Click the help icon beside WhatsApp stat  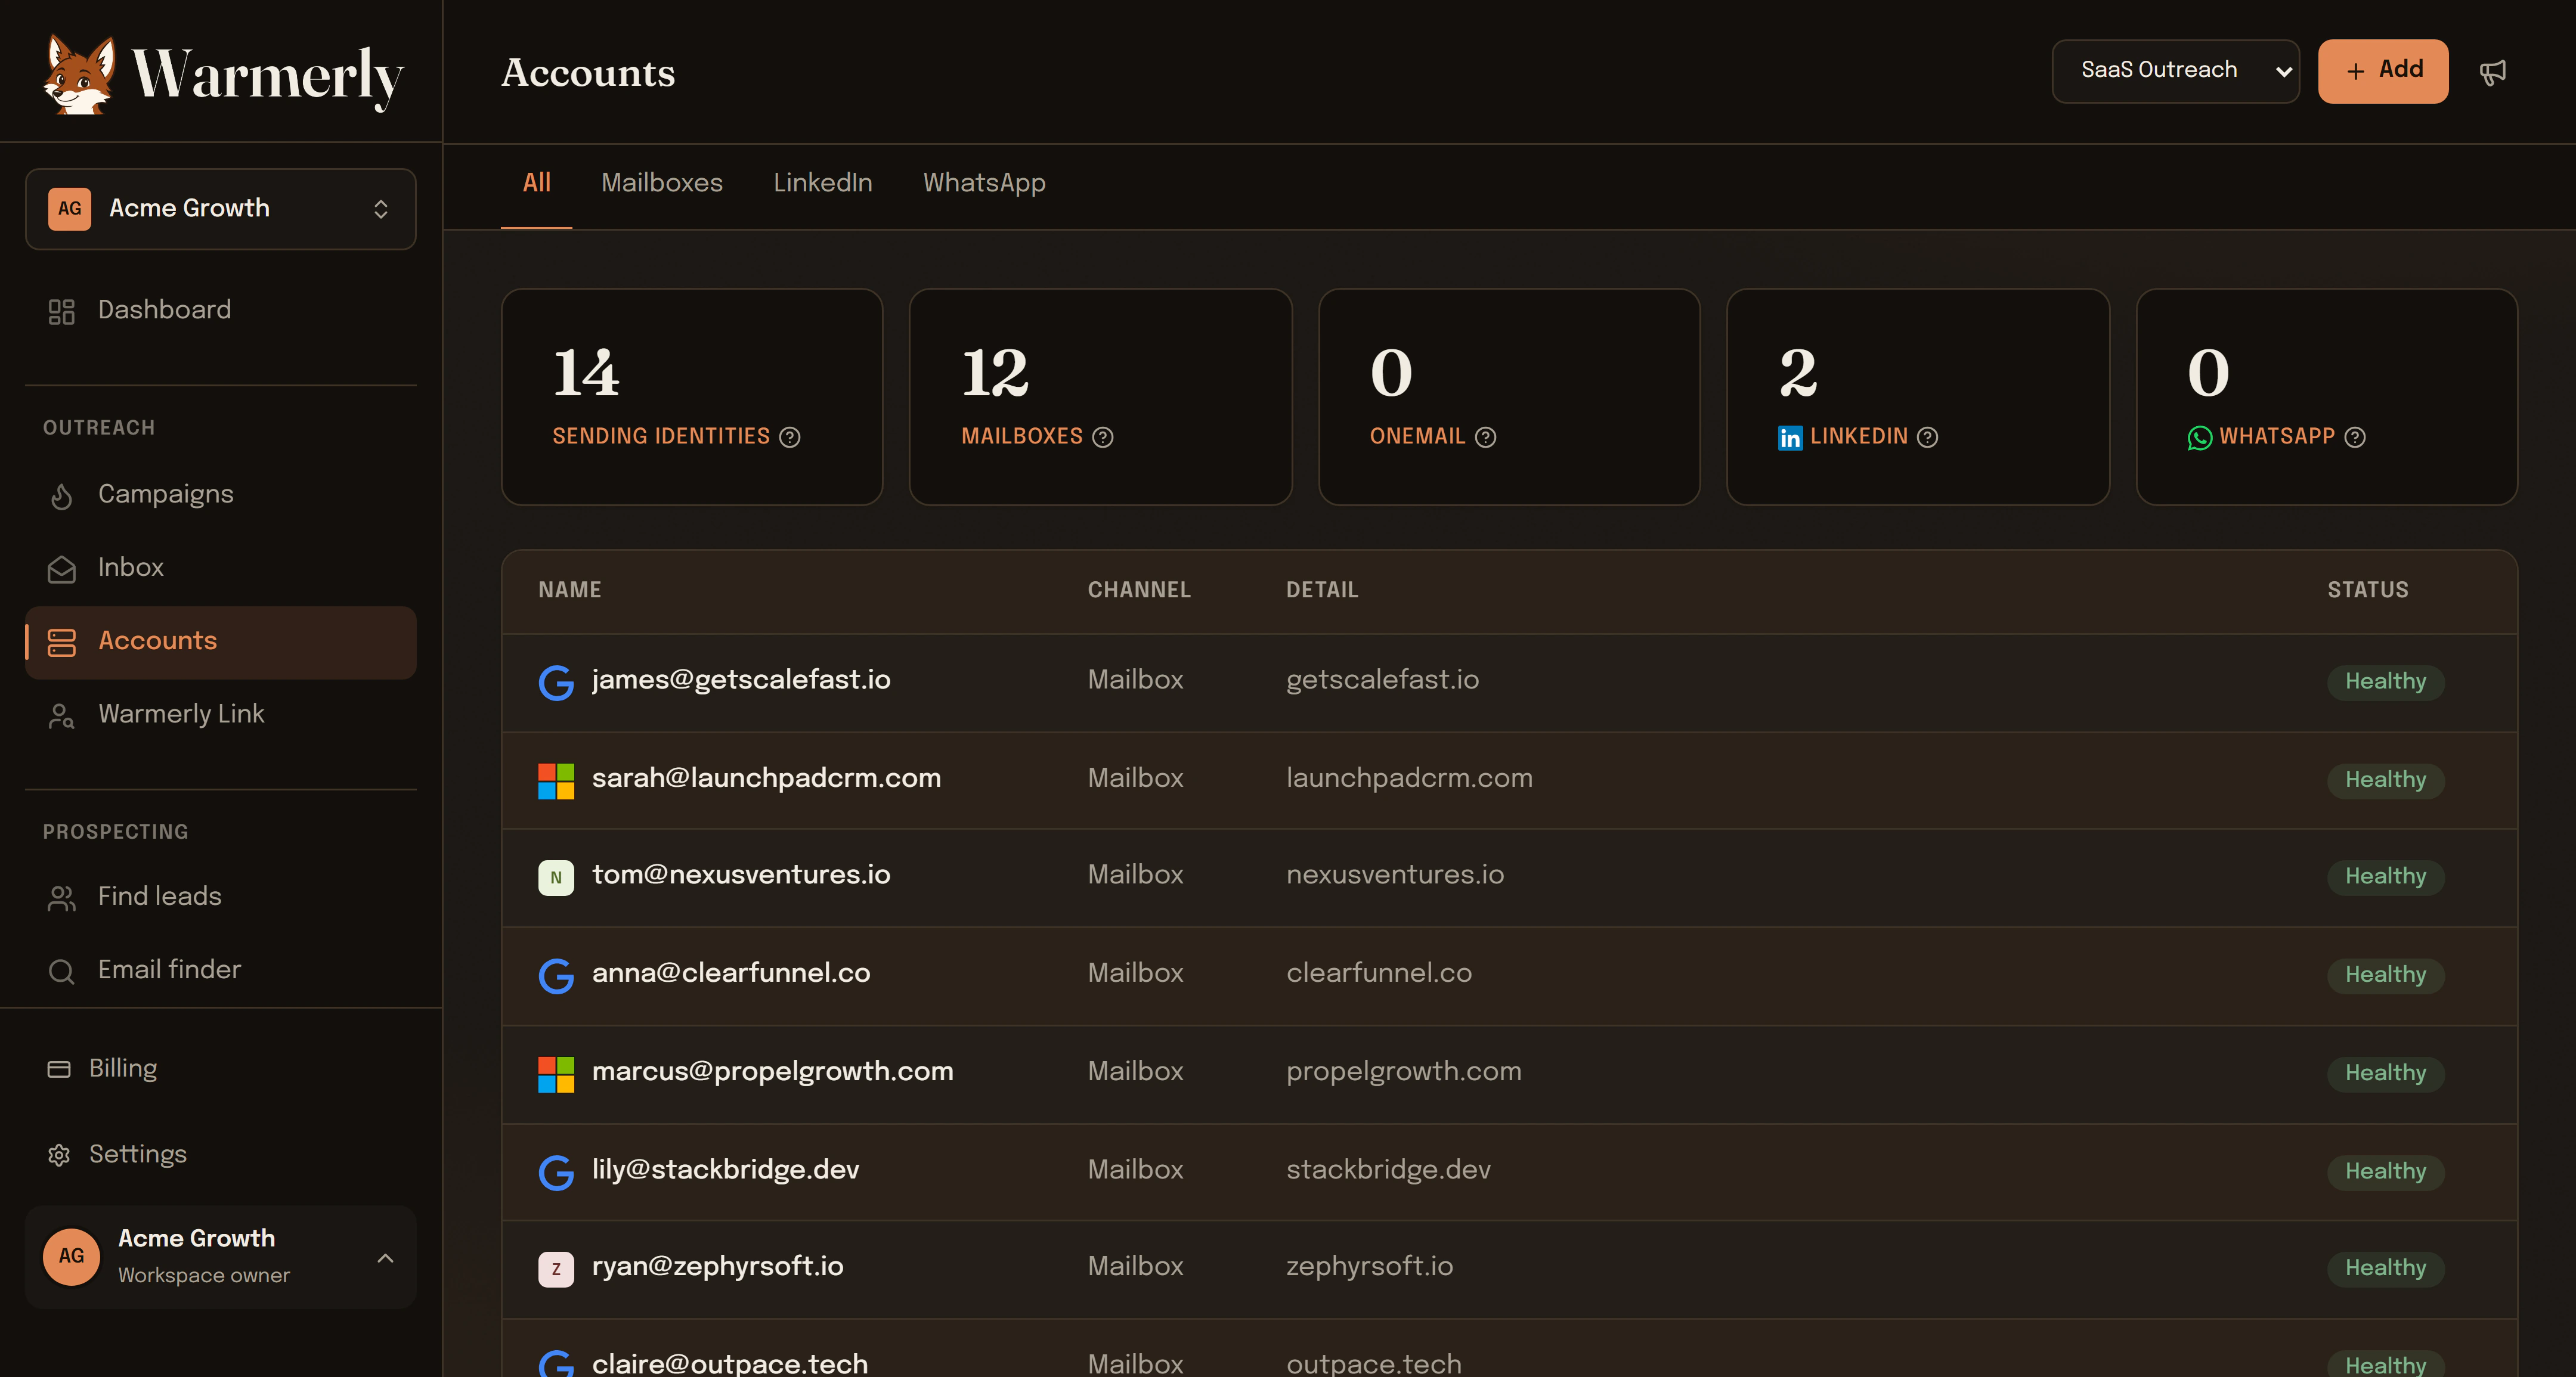click(2355, 437)
